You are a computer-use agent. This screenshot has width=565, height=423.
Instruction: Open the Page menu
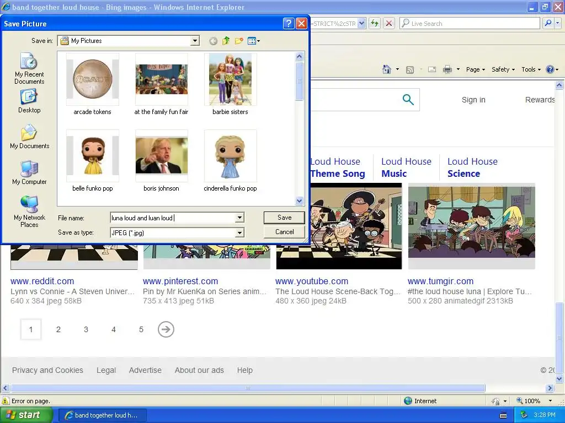click(x=475, y=69)
